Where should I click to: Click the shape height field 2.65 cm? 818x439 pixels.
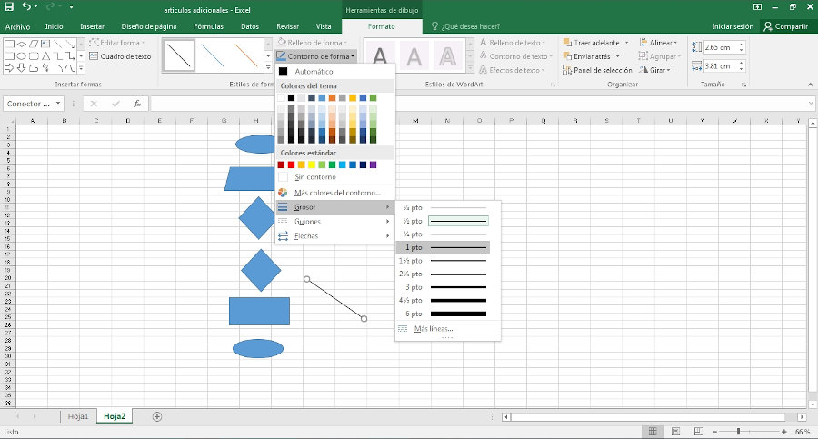(721, 47)
